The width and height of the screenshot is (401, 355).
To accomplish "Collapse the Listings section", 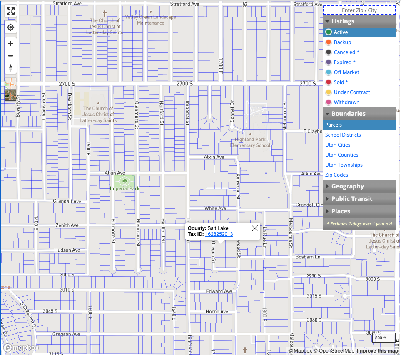I will click(x=359, y=21).
